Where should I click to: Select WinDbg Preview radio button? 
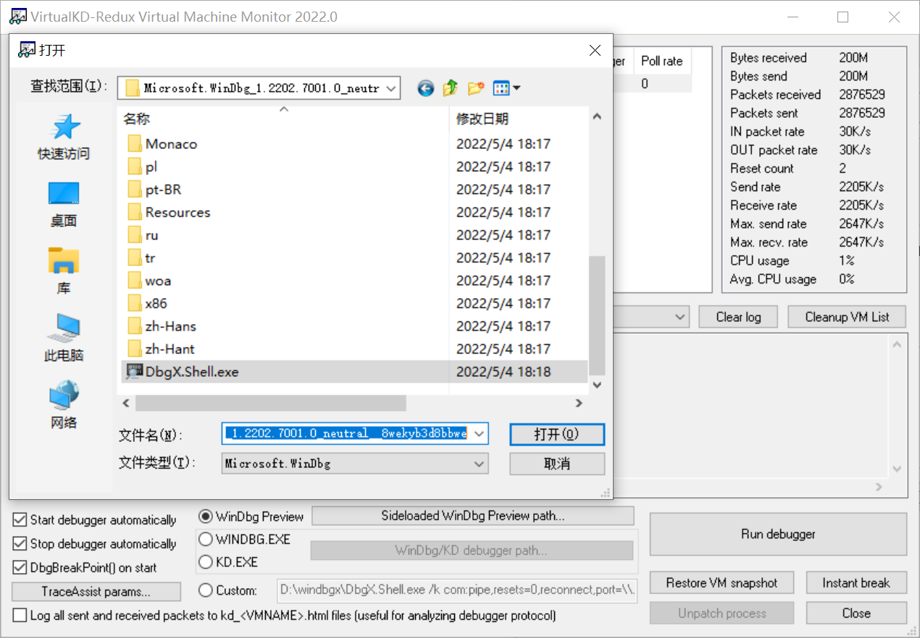coord(205,516)
